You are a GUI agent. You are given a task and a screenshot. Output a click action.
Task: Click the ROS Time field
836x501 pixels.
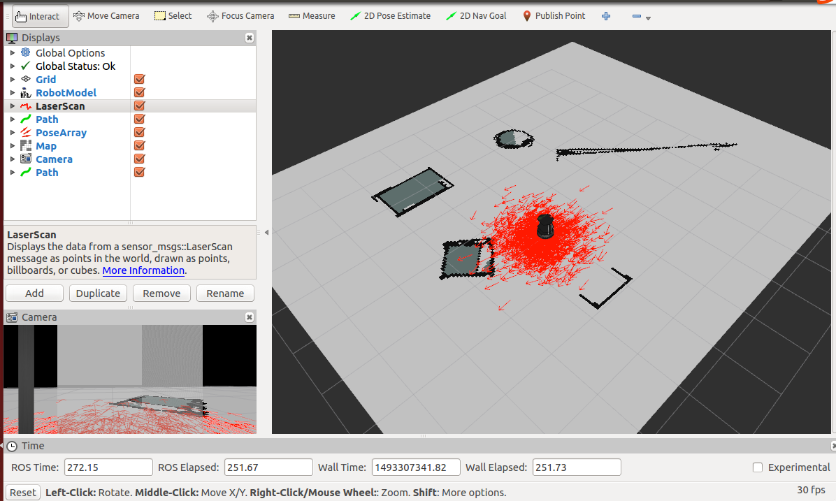[x=108, y=467]
